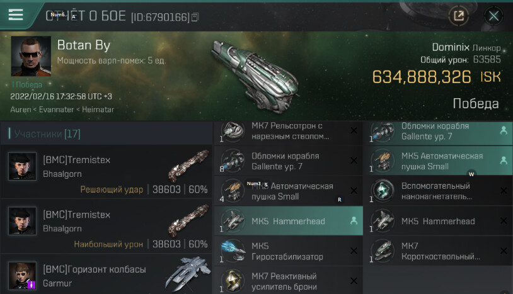513x294 pixels.
Task: Open the hamburger menu
Action: tap(15, 14)
